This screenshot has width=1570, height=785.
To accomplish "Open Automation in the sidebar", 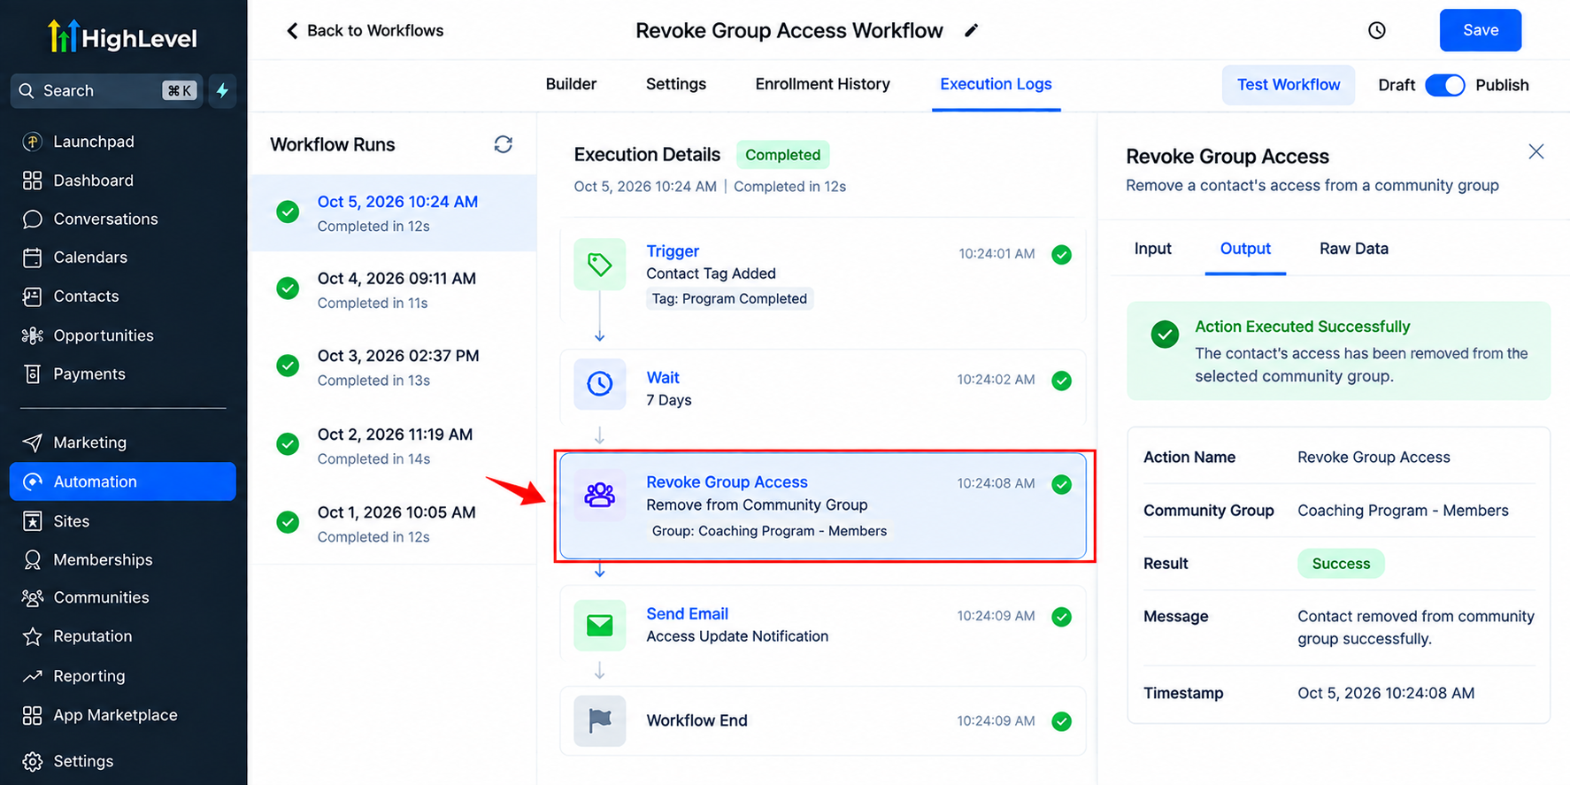I will click(x=123, y=481).
